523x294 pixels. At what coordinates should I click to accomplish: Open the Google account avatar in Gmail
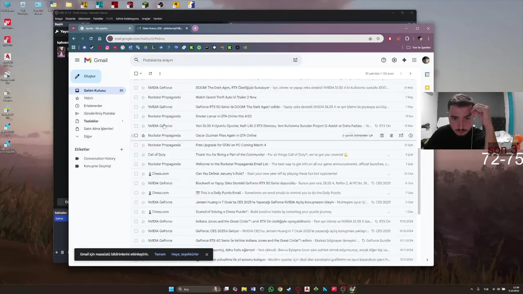[x=426, y=60]
